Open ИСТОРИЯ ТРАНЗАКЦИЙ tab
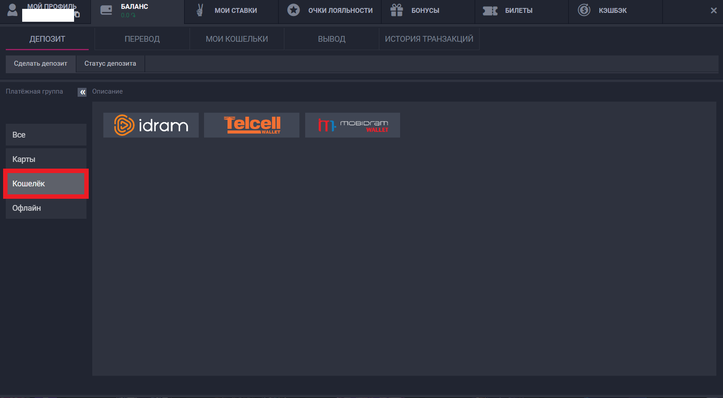Image resolution: width=723 pixels, height=398 pixels. tap(429, 39)
